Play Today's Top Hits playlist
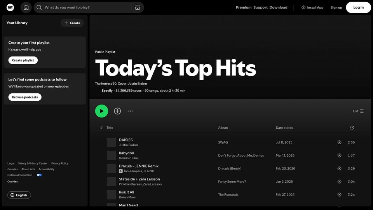Screen dimensions: 373x210 point(101,111)
